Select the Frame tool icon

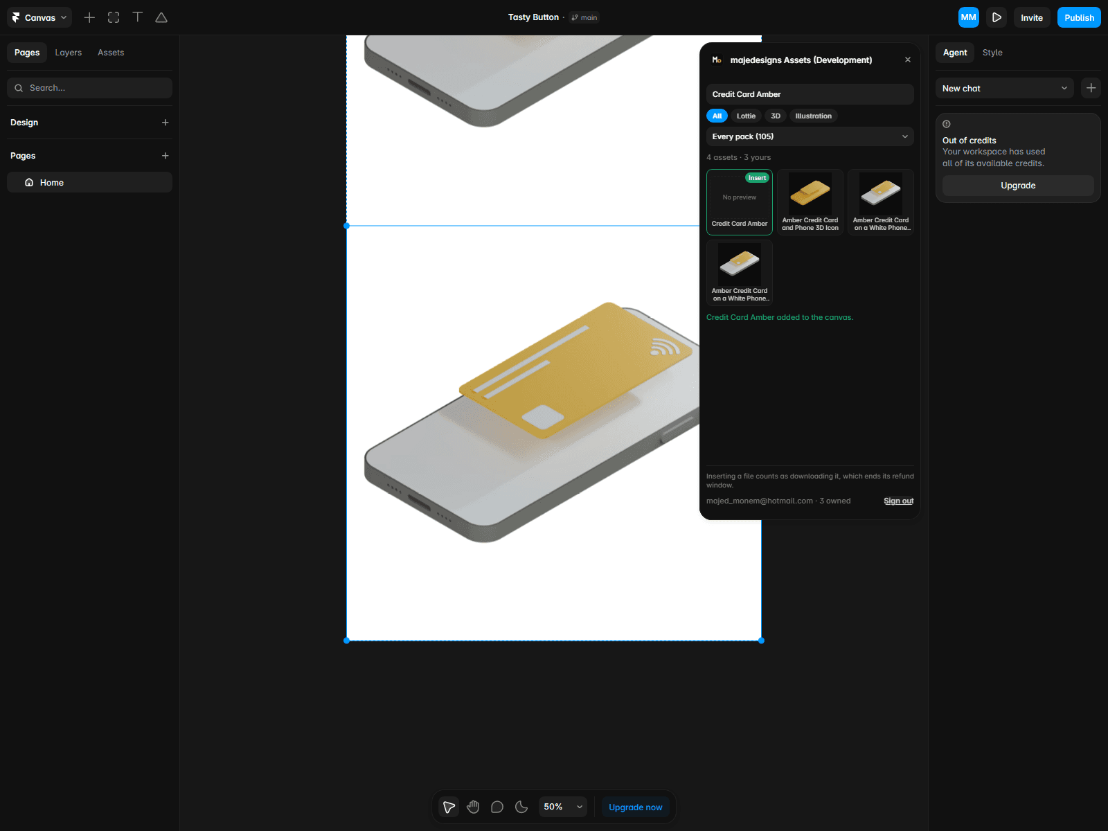[x=114, y=17]
